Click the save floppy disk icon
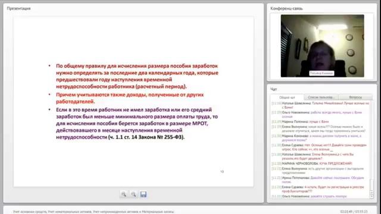 (x=143, y=194)
